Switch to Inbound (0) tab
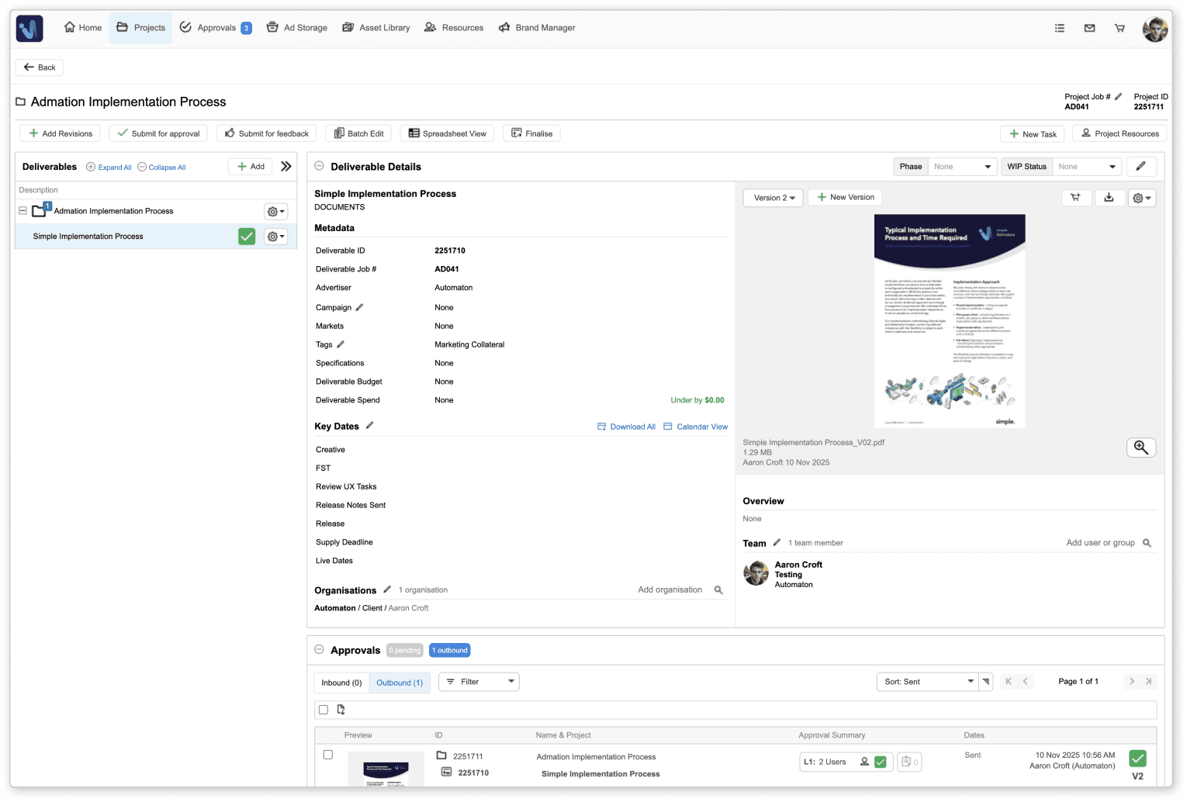This screenshot has width=1187, height=802. tap(341, 683)
